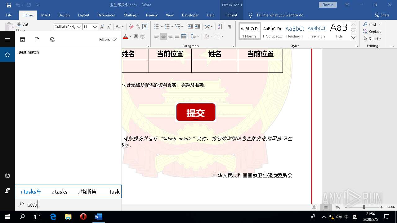The height and width of the screenshot is (223, 397).
Task: Click zoom in plus button
Action: [x=381, y=207]
